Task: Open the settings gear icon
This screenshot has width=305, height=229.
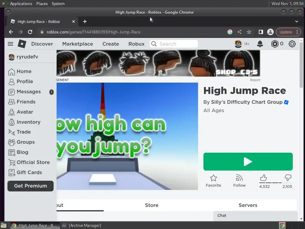Action: (292, 44)
